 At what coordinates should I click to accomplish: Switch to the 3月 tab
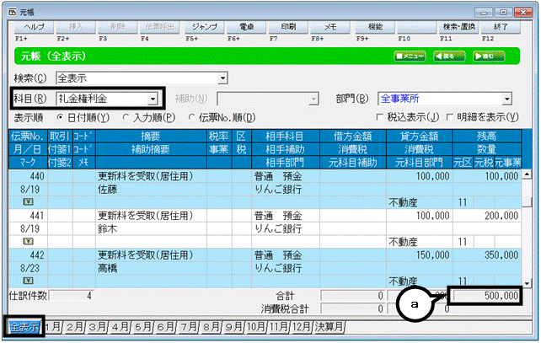[97, 326]
